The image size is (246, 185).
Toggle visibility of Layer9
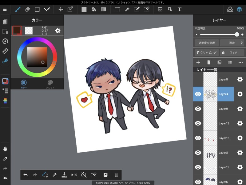198,109
